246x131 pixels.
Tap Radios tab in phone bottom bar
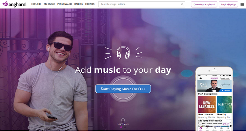221,128
